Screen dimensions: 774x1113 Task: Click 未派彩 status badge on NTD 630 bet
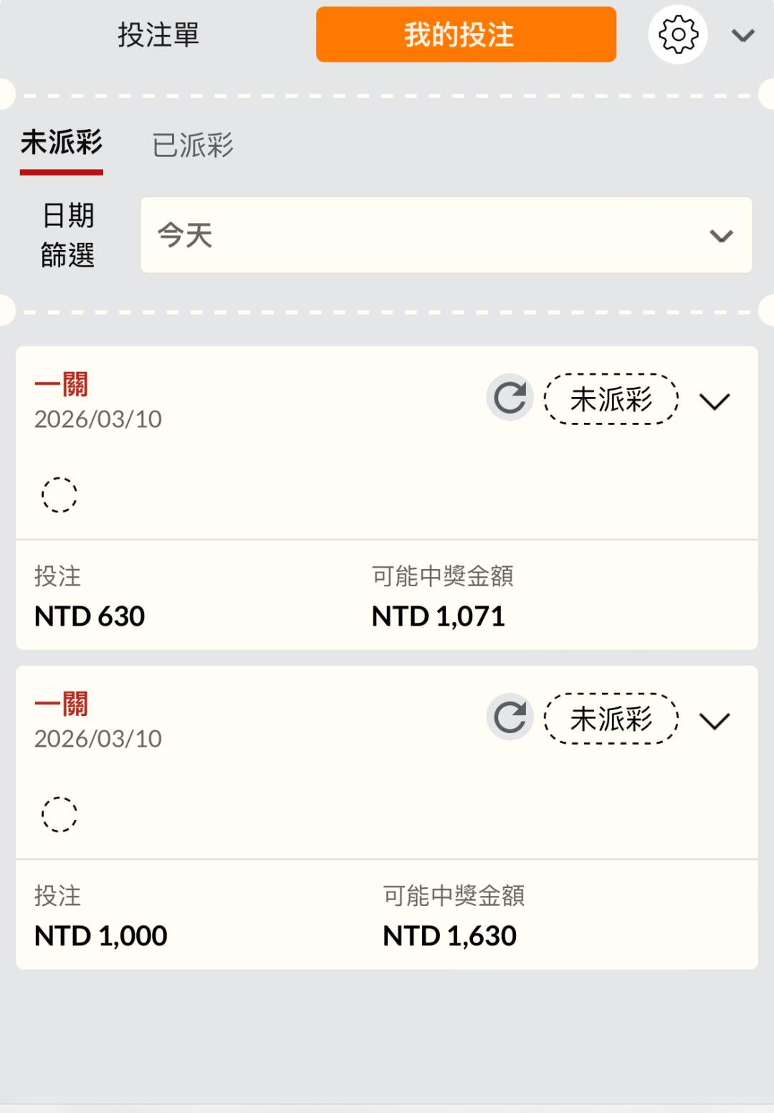611,399
